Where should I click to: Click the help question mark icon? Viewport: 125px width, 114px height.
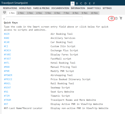[x=116, y=18]
